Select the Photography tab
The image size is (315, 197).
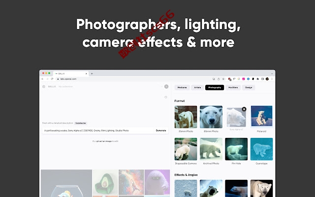coord(215,88)
